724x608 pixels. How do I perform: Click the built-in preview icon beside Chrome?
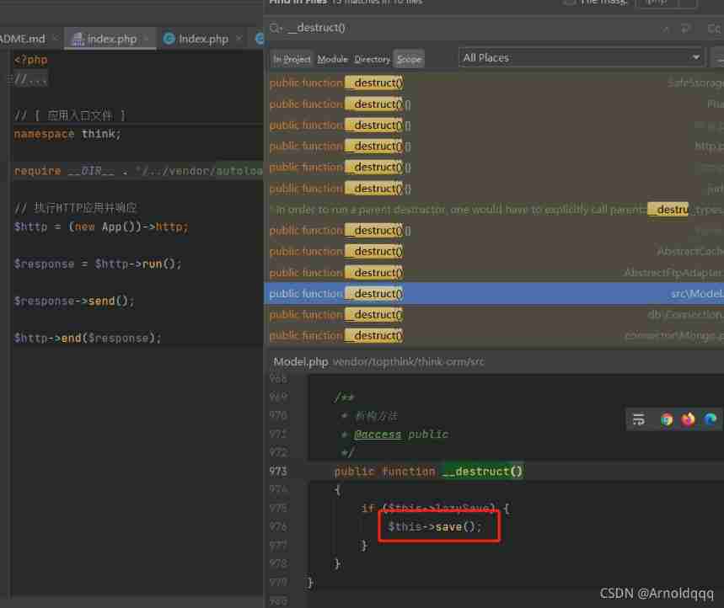point(639,419)
